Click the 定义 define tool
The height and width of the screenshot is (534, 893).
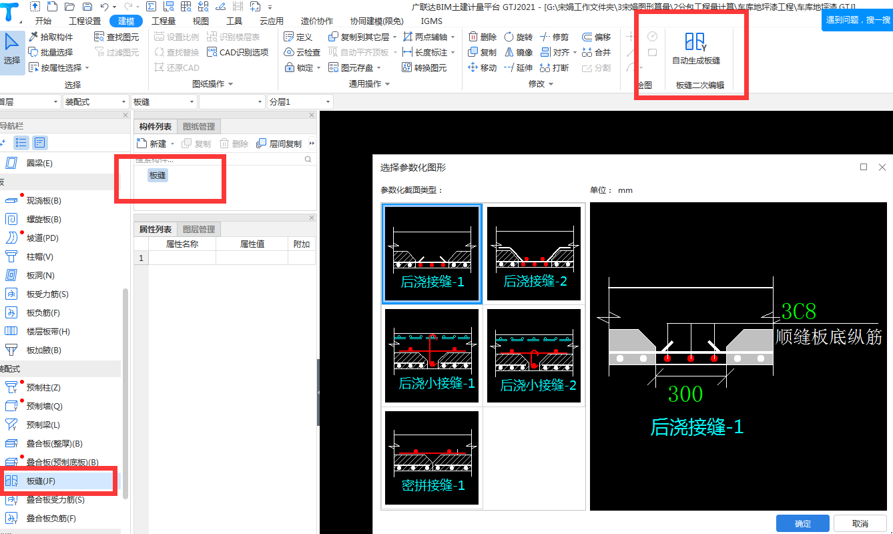tap(298, 37)
